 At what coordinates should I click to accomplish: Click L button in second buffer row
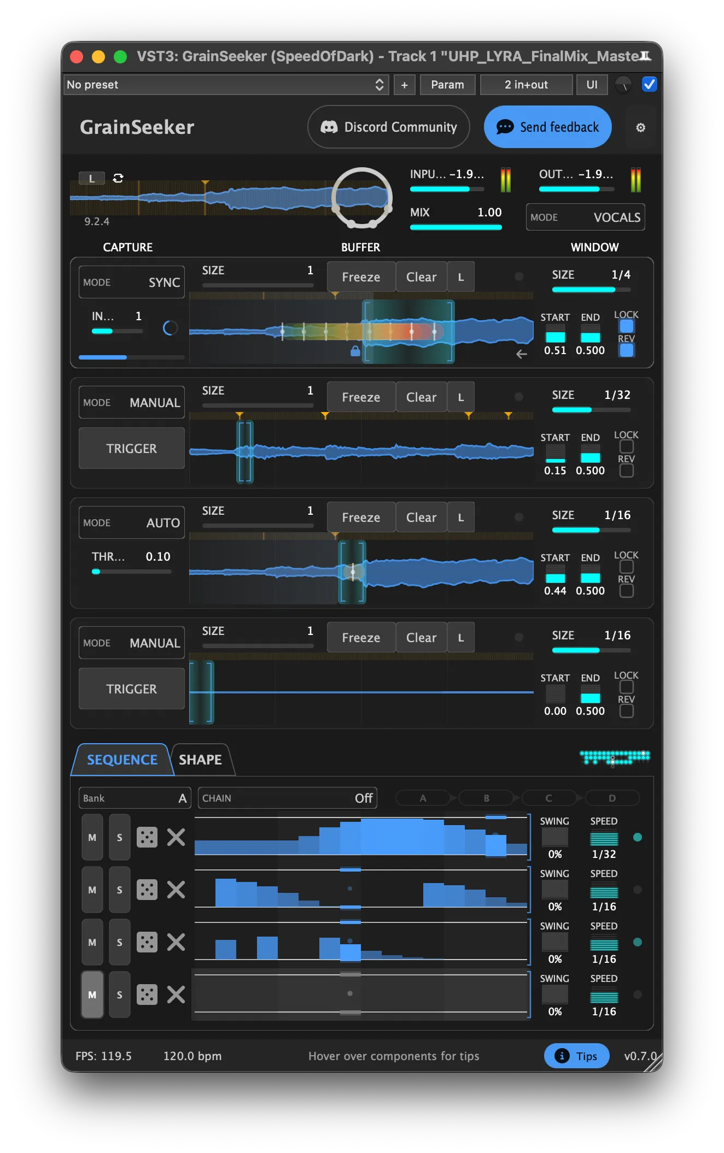click(461, 397)
